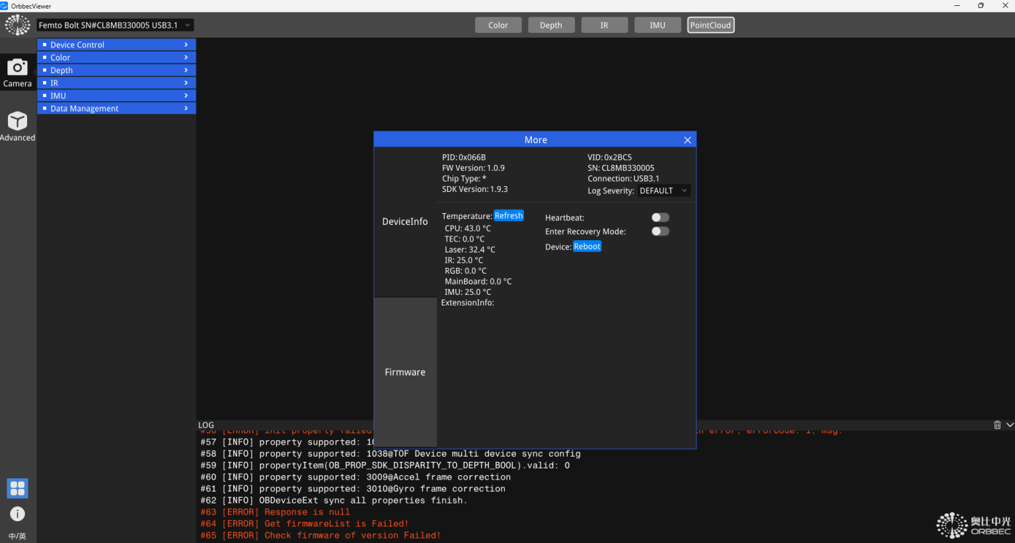Screen dimensions: 1015x543
Task: Open the Femto Bolt device dropdown
Action: 115,25
